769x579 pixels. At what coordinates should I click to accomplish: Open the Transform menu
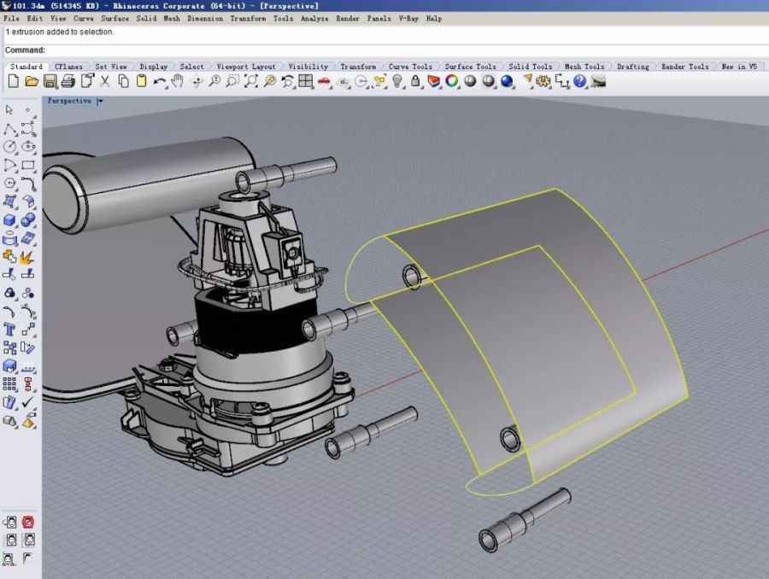point(247,18)
